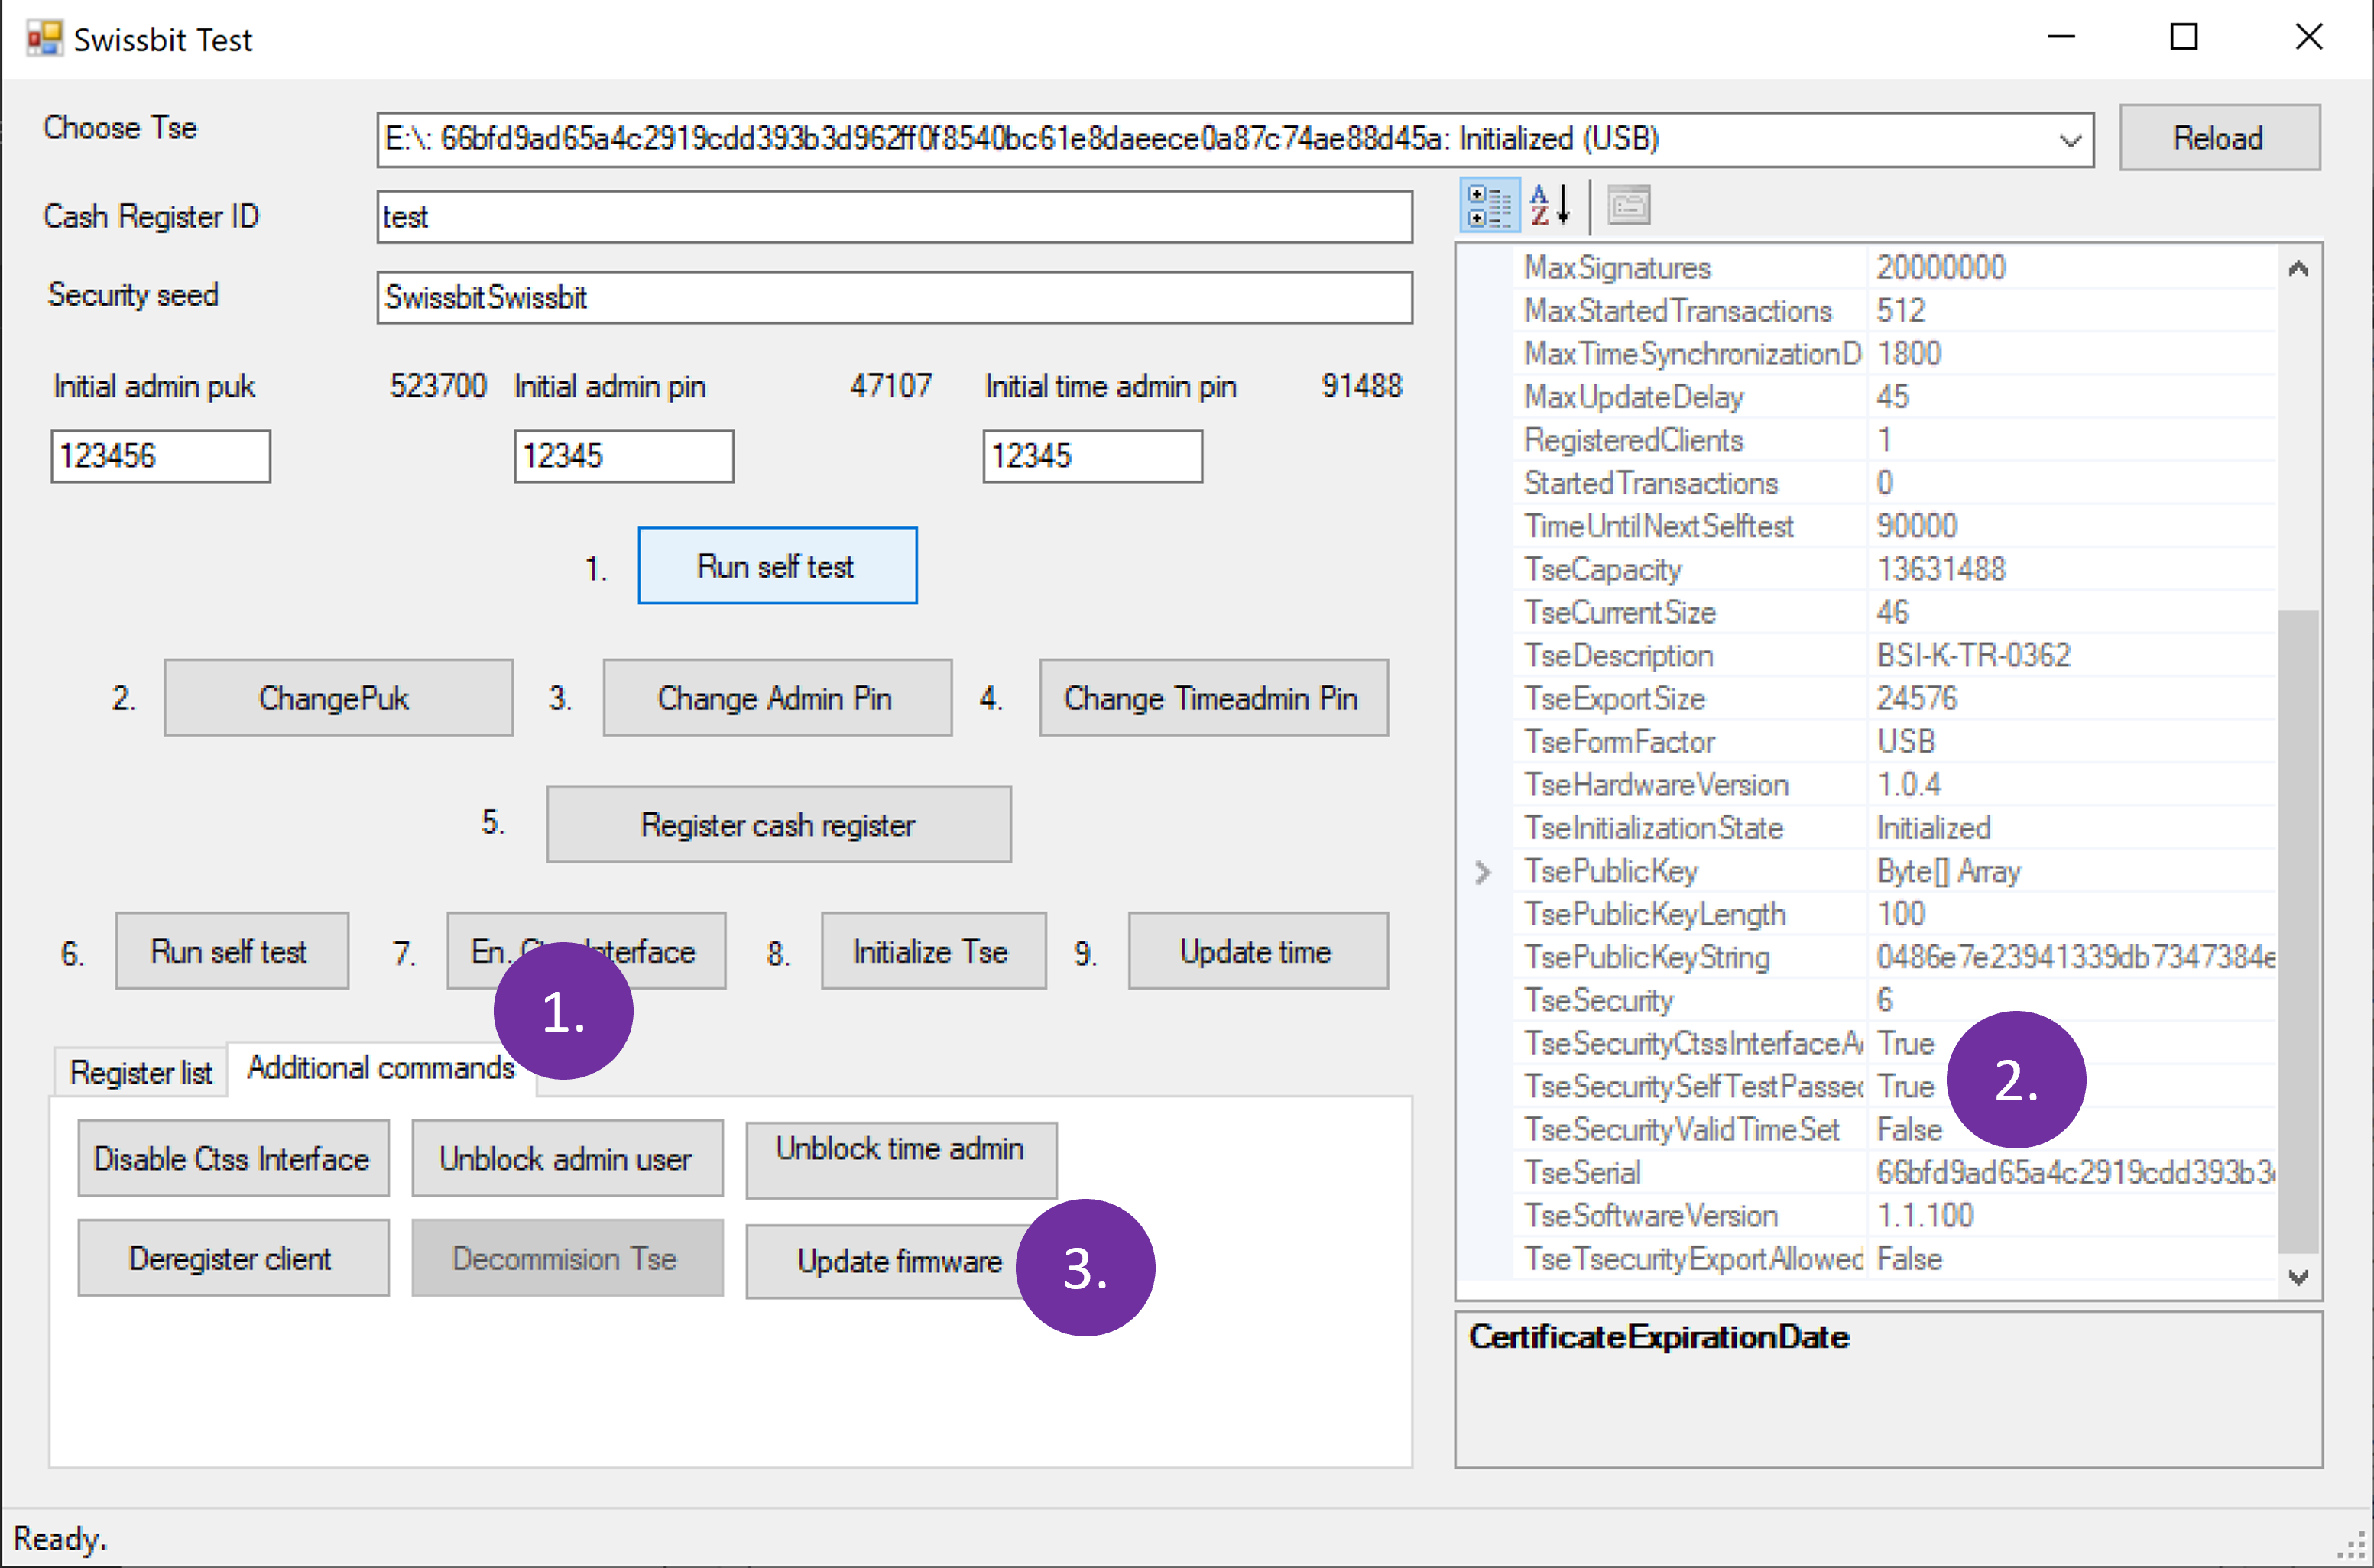Sort properties alphabetically with A-Z icon
Image resolution: width=2374 pixels, height=1568 pixels.
1550,206
